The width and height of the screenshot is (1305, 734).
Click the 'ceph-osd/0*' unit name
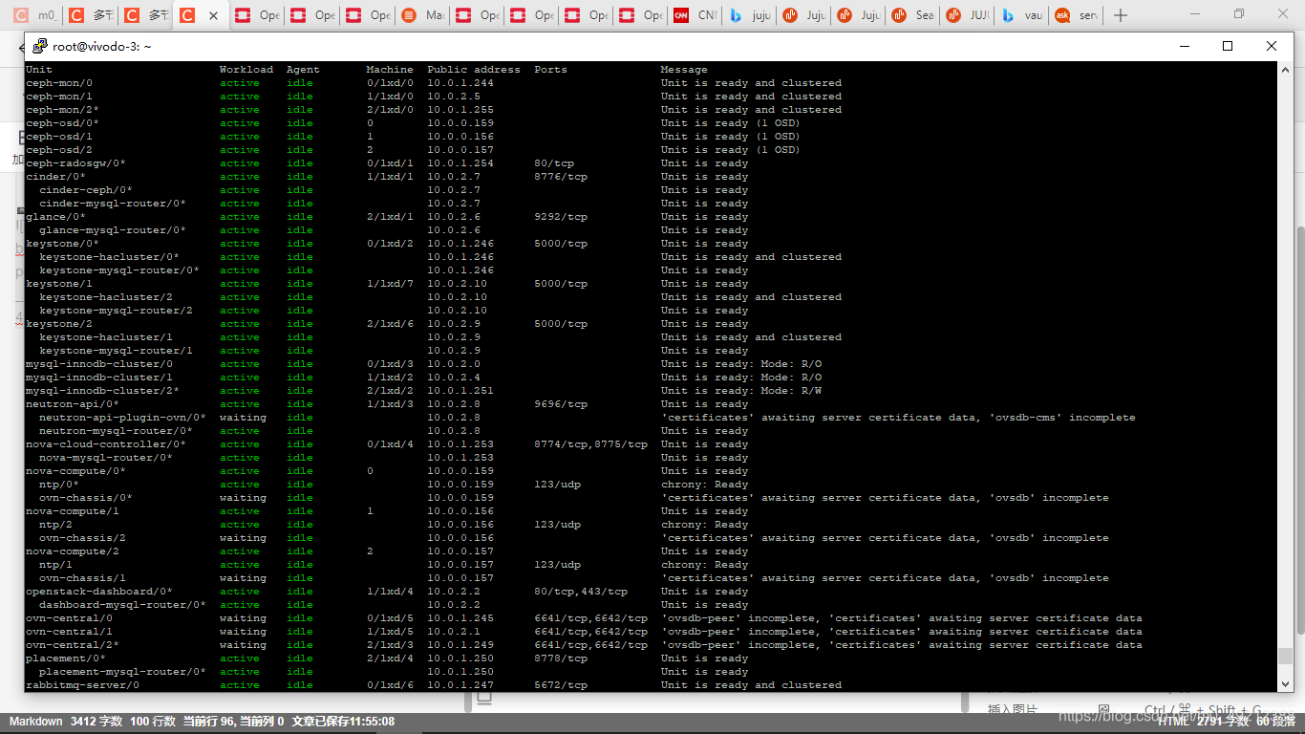62,123
